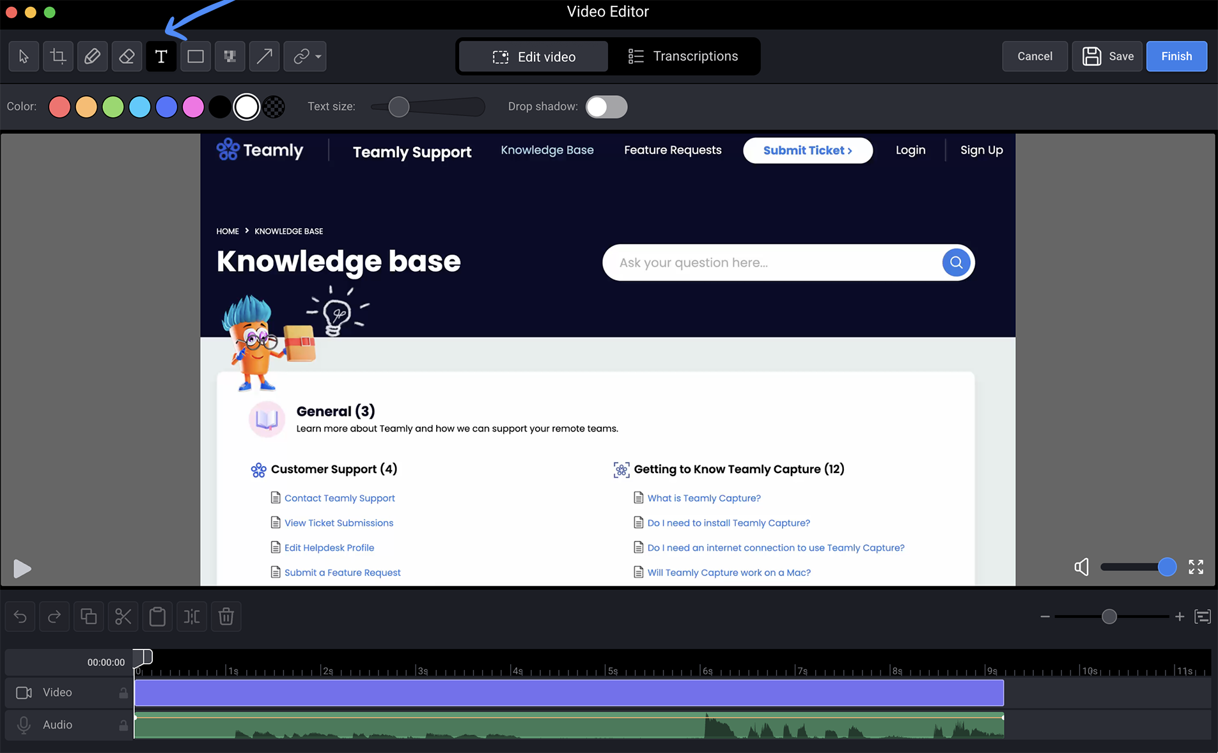
Task: Switch to Edit video tab
Action: pyautogui.click(x=534, y=57)
